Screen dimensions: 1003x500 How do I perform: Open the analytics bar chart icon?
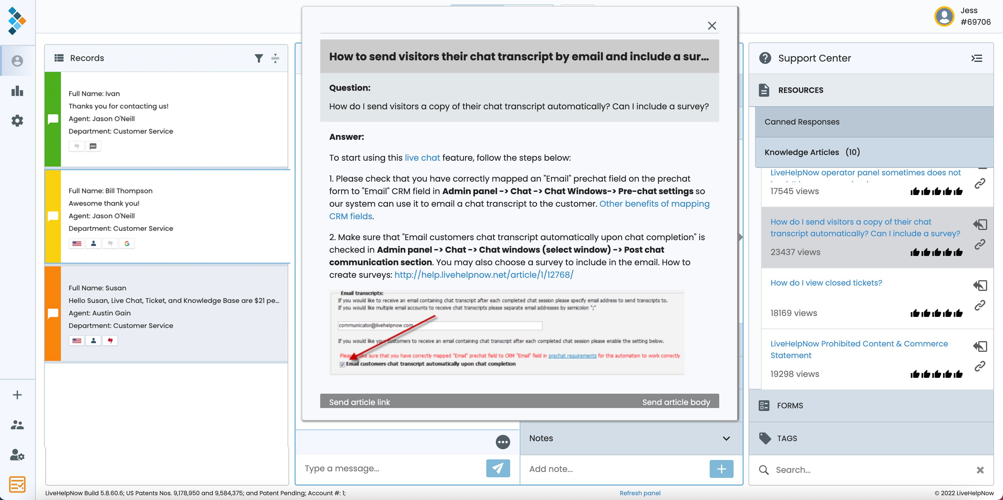tap(17, 91)
